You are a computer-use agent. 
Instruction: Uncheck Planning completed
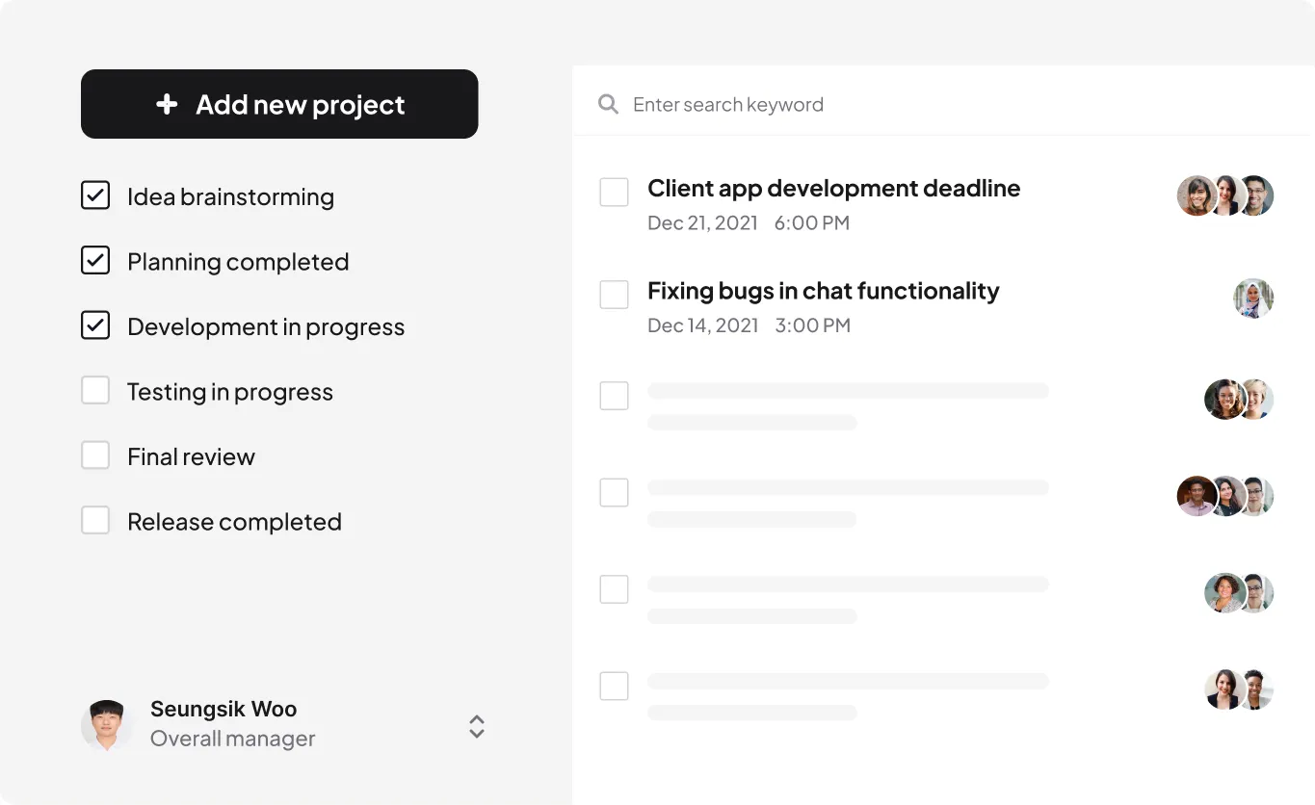point(95,260)
